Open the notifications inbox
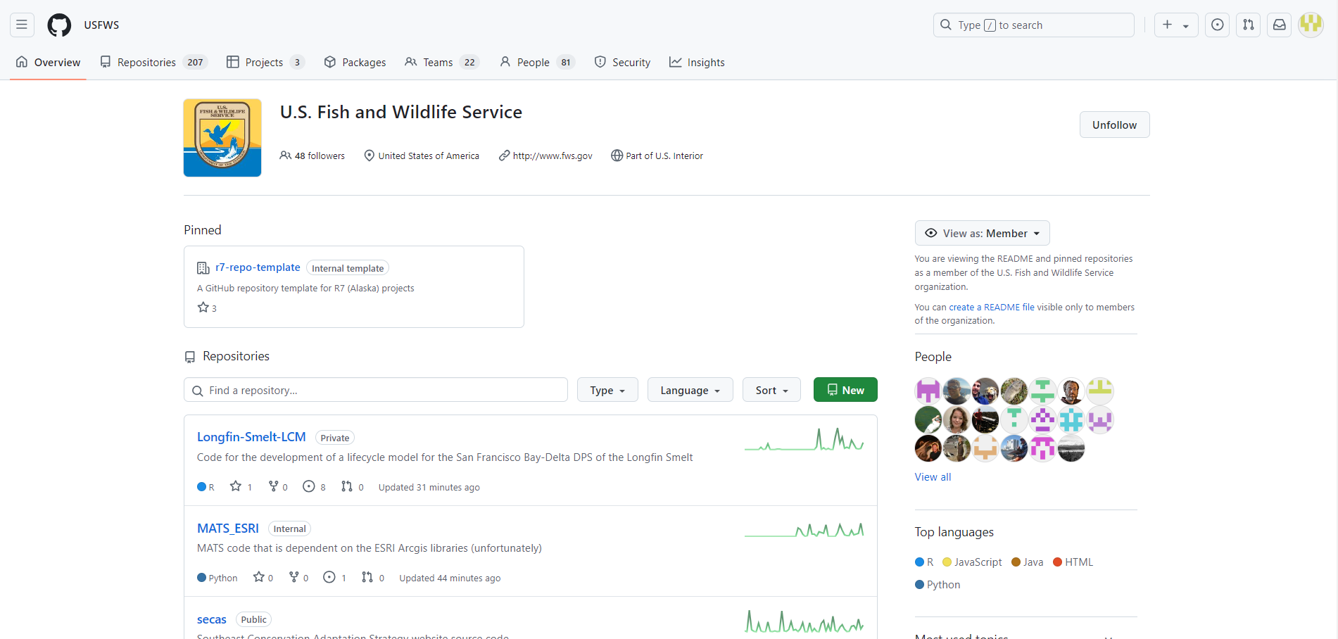This screenshot has height=639, width=1338. (1279, 25)
